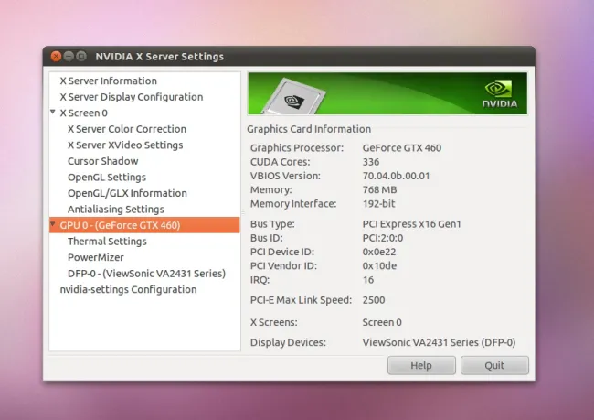Open the PowerMizer page
Image resolution: width=594 pixels, height=420 pixels.
coord(95,257)
